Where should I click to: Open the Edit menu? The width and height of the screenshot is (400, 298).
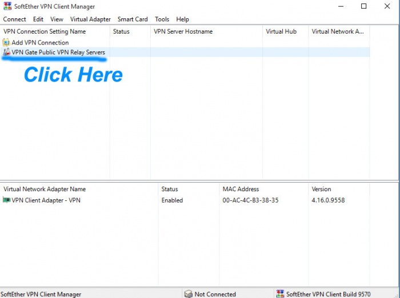click(38, 19)
